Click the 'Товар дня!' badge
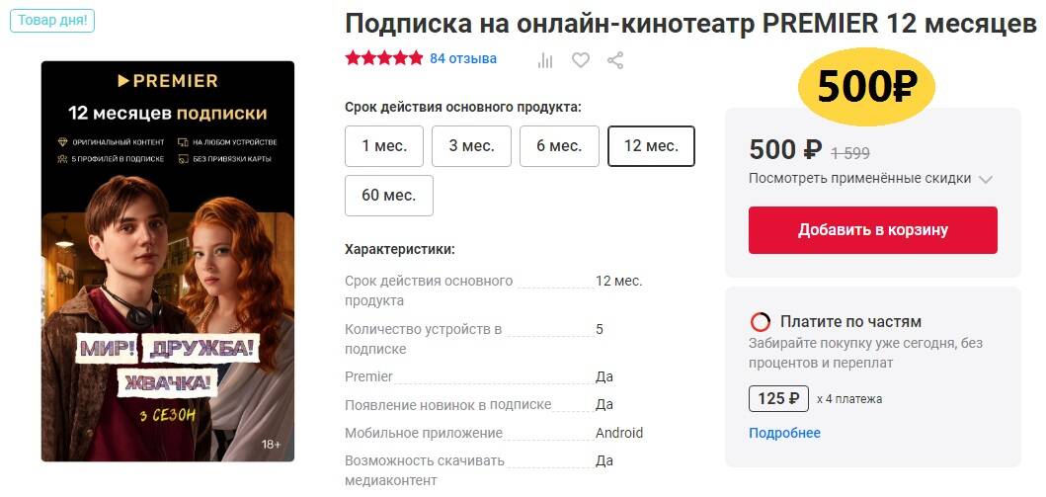 [x=52, y=20]
